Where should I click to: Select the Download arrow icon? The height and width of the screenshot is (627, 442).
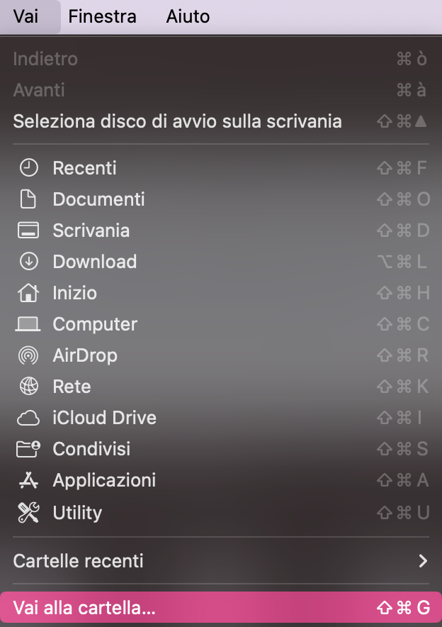click(28, 262)
